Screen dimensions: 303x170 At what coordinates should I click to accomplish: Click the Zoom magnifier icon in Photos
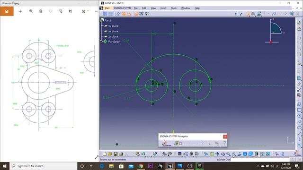pos(31,11)
